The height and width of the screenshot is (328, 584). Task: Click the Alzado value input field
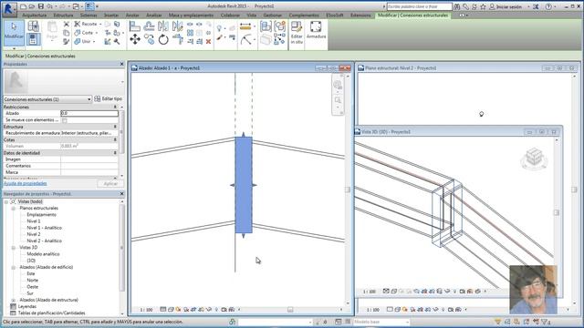(89, 113)
